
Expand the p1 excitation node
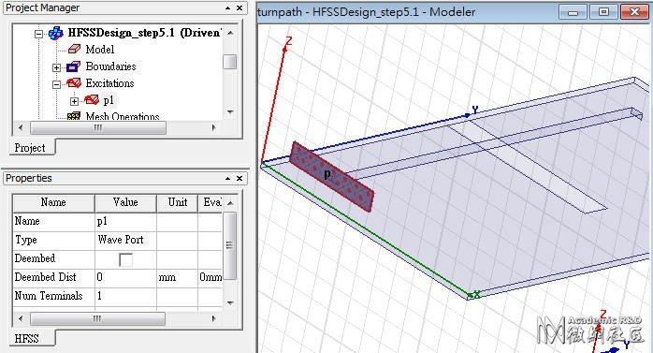click(74, 101)
